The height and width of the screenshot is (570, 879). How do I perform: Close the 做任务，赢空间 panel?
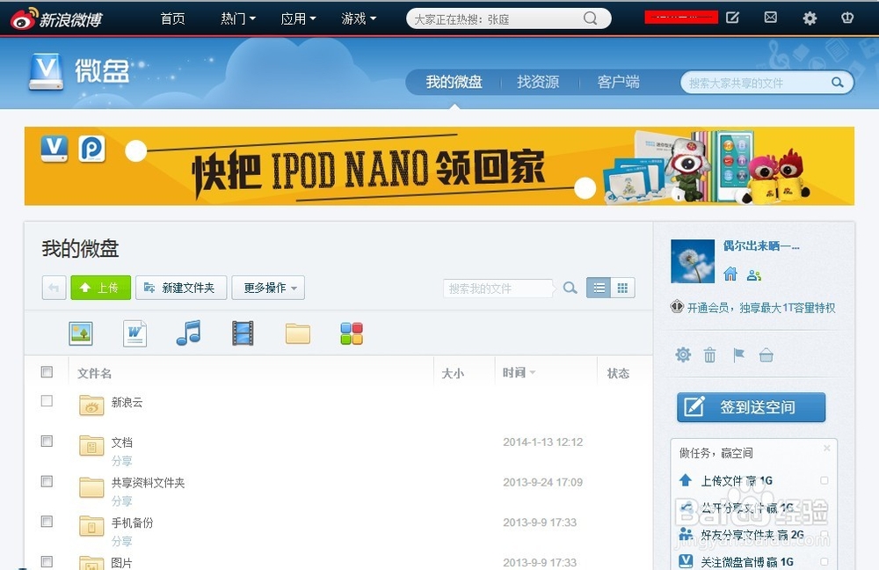[x=827, y=448]
